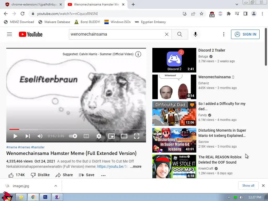Click the #meme hashtag
268x201 pixels.
click(x=12, y=147)
